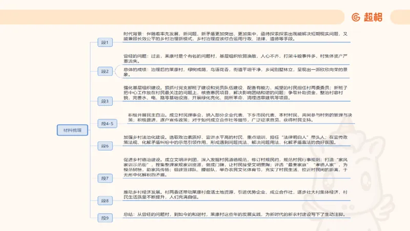Select the 段4-5 mind map node
Image resolution: width=410 pixels, height=231 pixels.
point(108,124)
